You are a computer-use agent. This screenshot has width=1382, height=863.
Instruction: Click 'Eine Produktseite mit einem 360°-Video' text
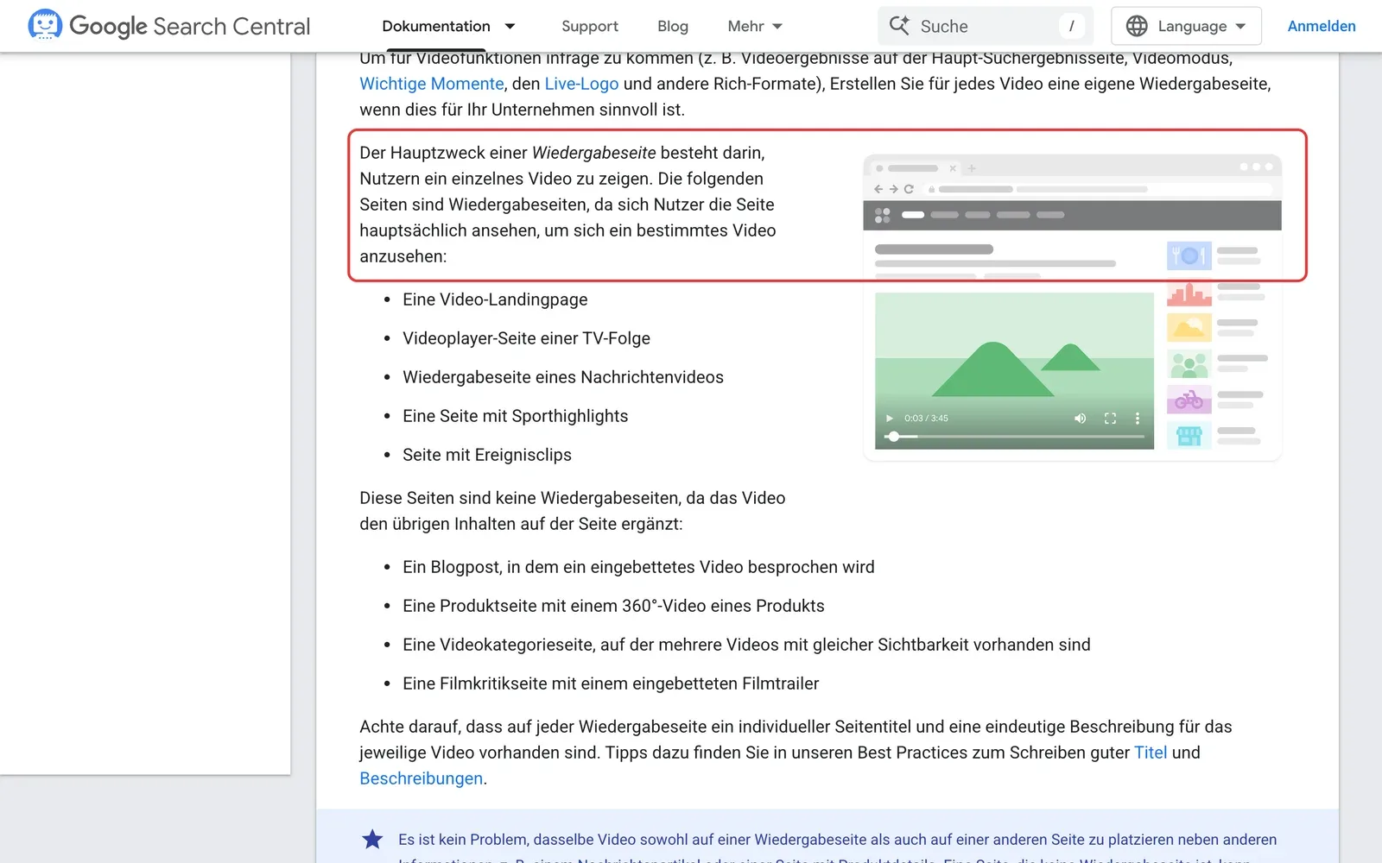click(554, 606)
